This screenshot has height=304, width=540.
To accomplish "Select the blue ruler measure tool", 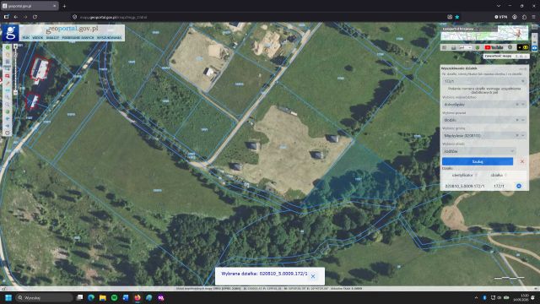I will click(8, 90).
